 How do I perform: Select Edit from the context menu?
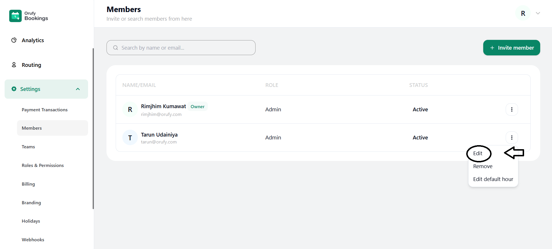click(478, 153)
